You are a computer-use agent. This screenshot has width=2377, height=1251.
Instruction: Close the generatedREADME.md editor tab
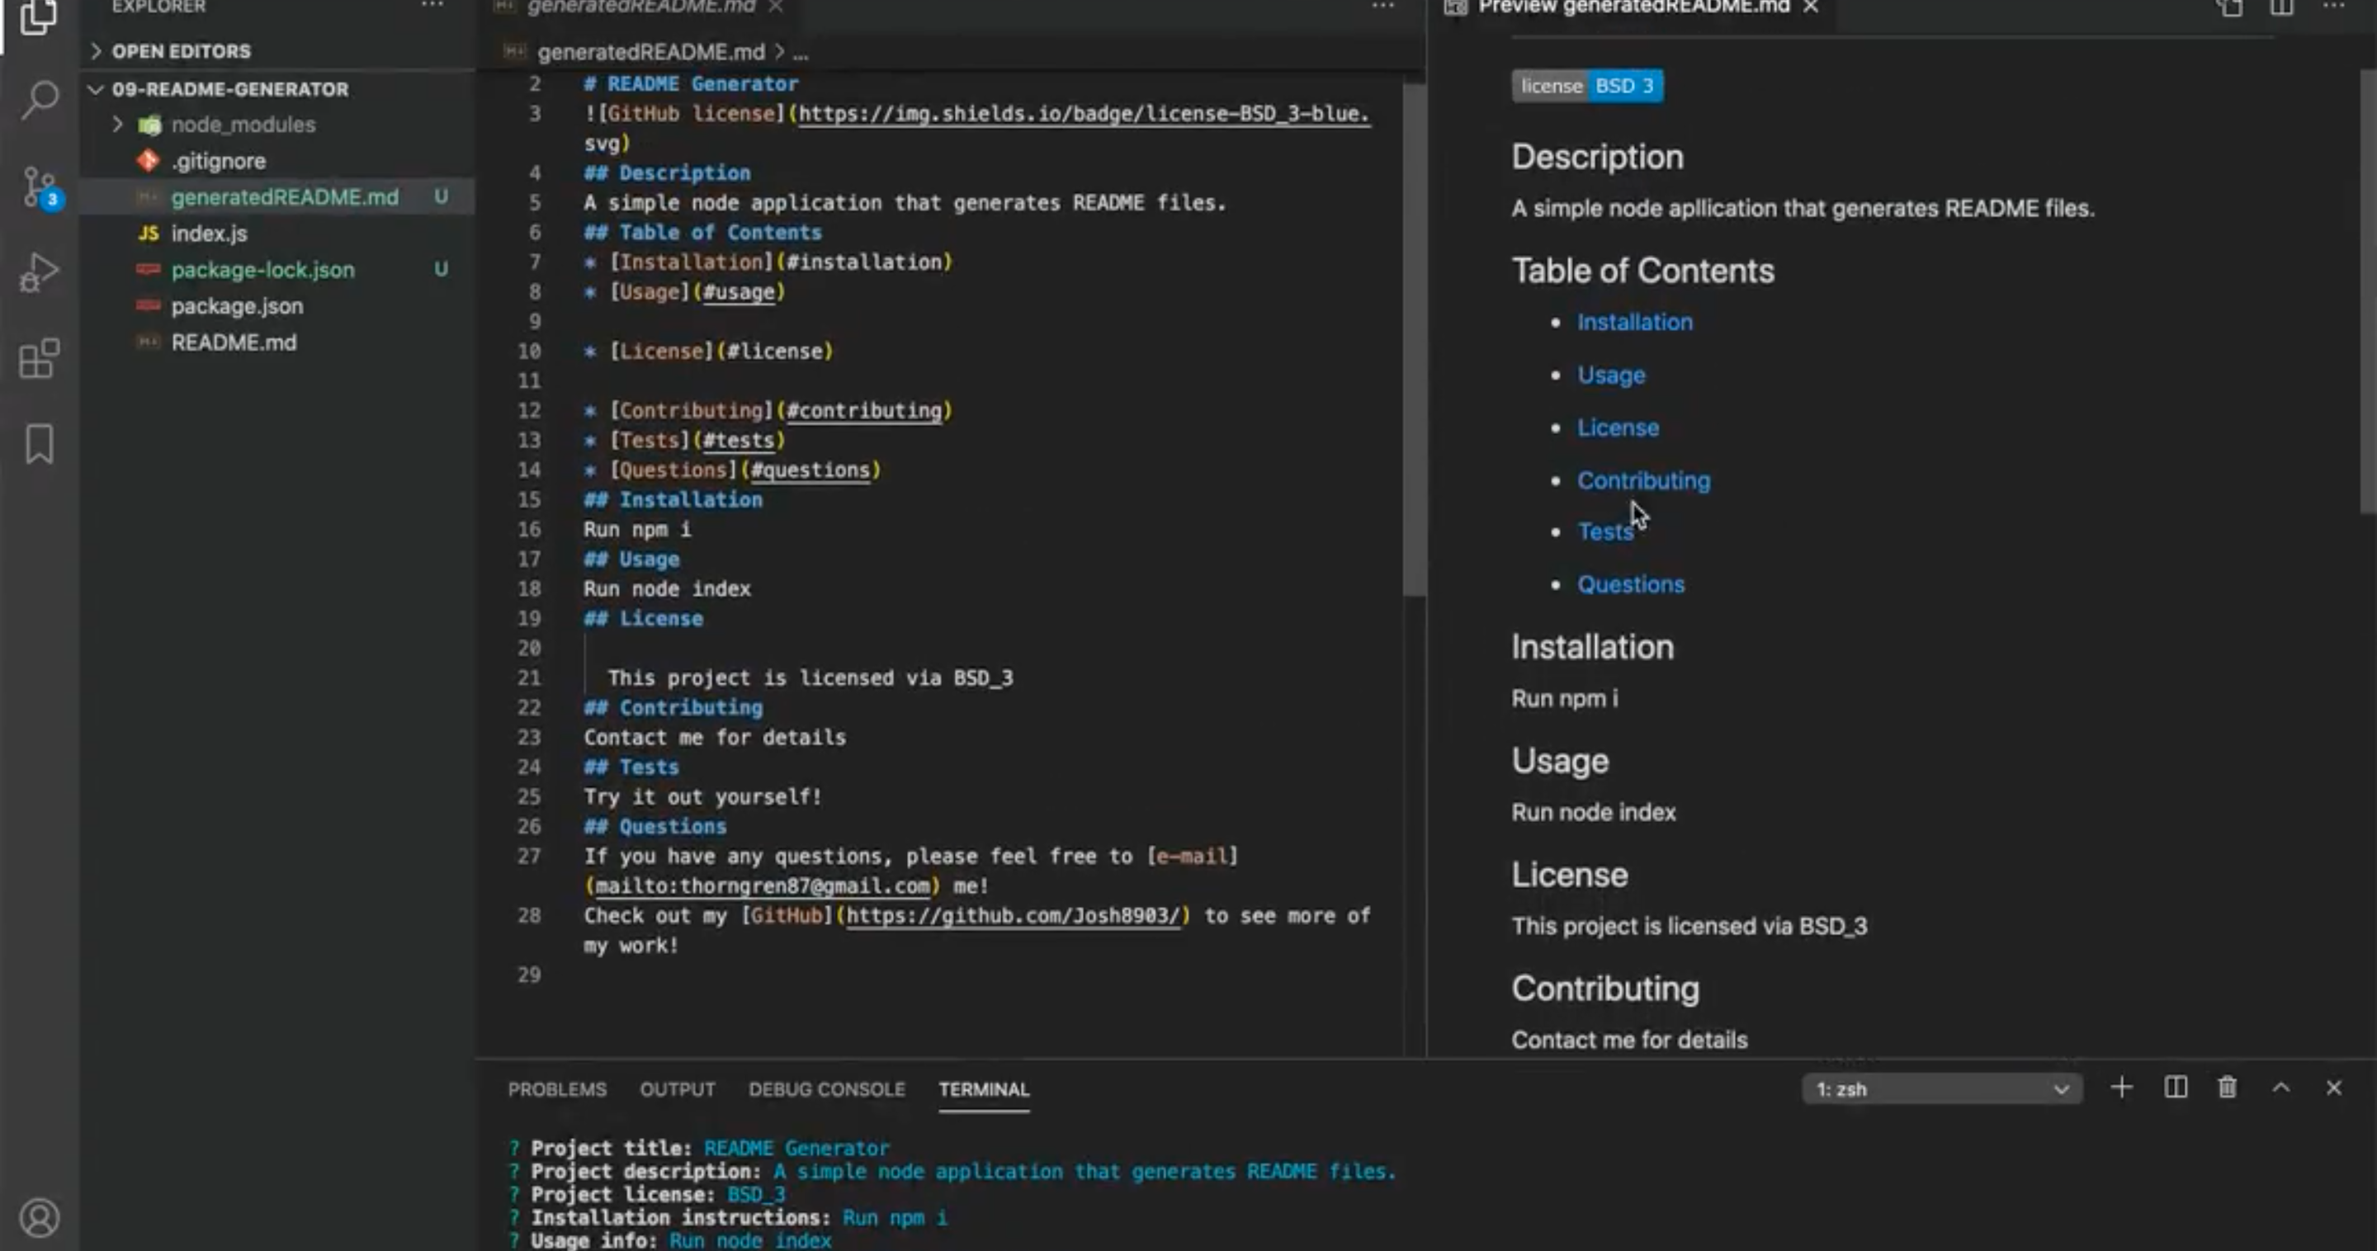click(776, 7)
